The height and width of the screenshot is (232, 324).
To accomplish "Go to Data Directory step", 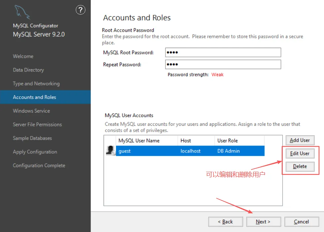I will 28,70.
